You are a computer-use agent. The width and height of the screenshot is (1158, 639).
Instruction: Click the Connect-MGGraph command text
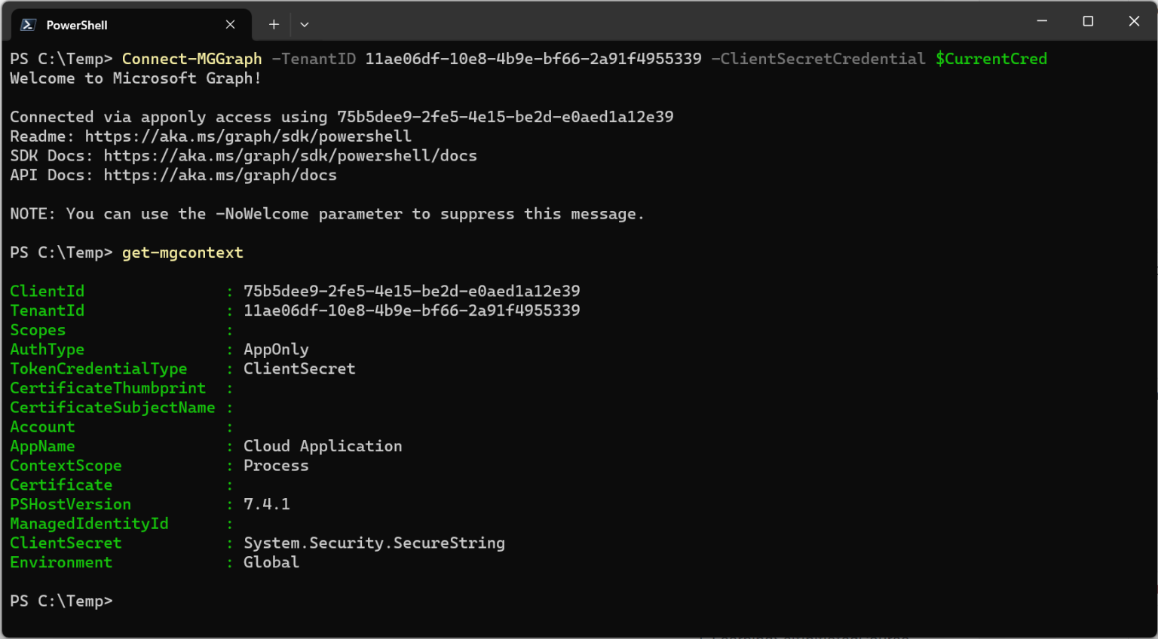point(191,59)
